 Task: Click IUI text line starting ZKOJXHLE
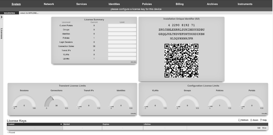(x=181, y=30)
